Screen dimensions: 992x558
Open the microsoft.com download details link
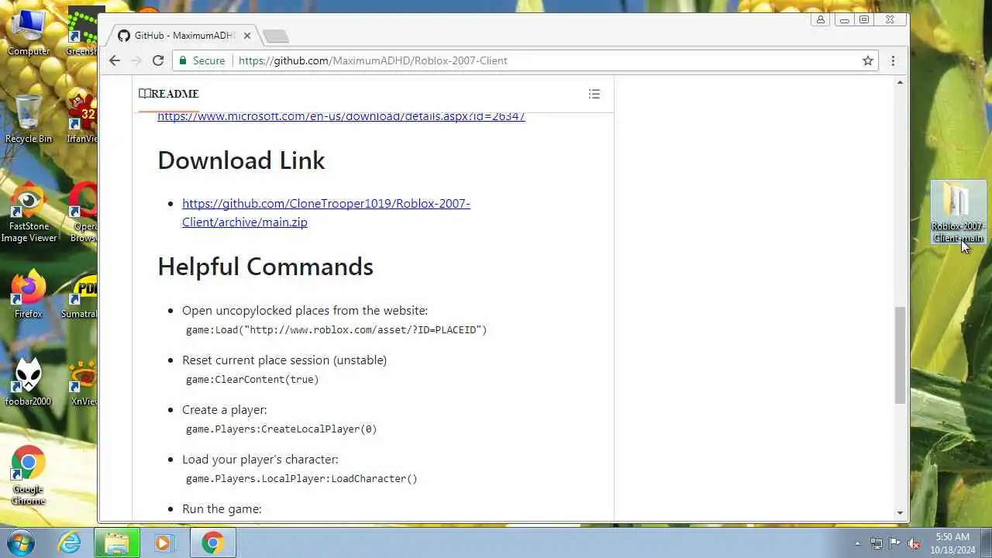pyautogui.click(x=341, y=116)
